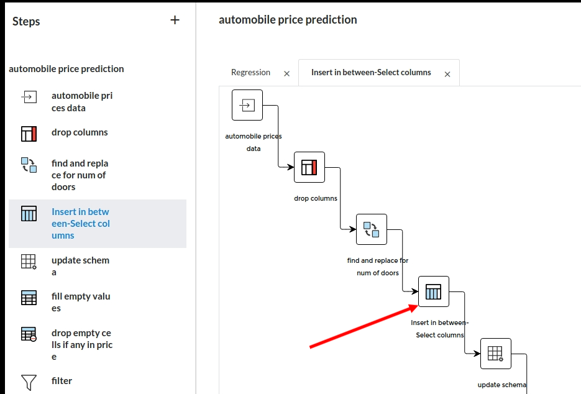The width and height of the screenshot is (581, 394).
Task: Select the find and replace canvas node
Action: pos(372,229)
